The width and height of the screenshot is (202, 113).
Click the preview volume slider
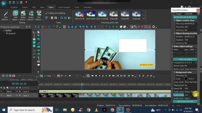tap(77, 76)
